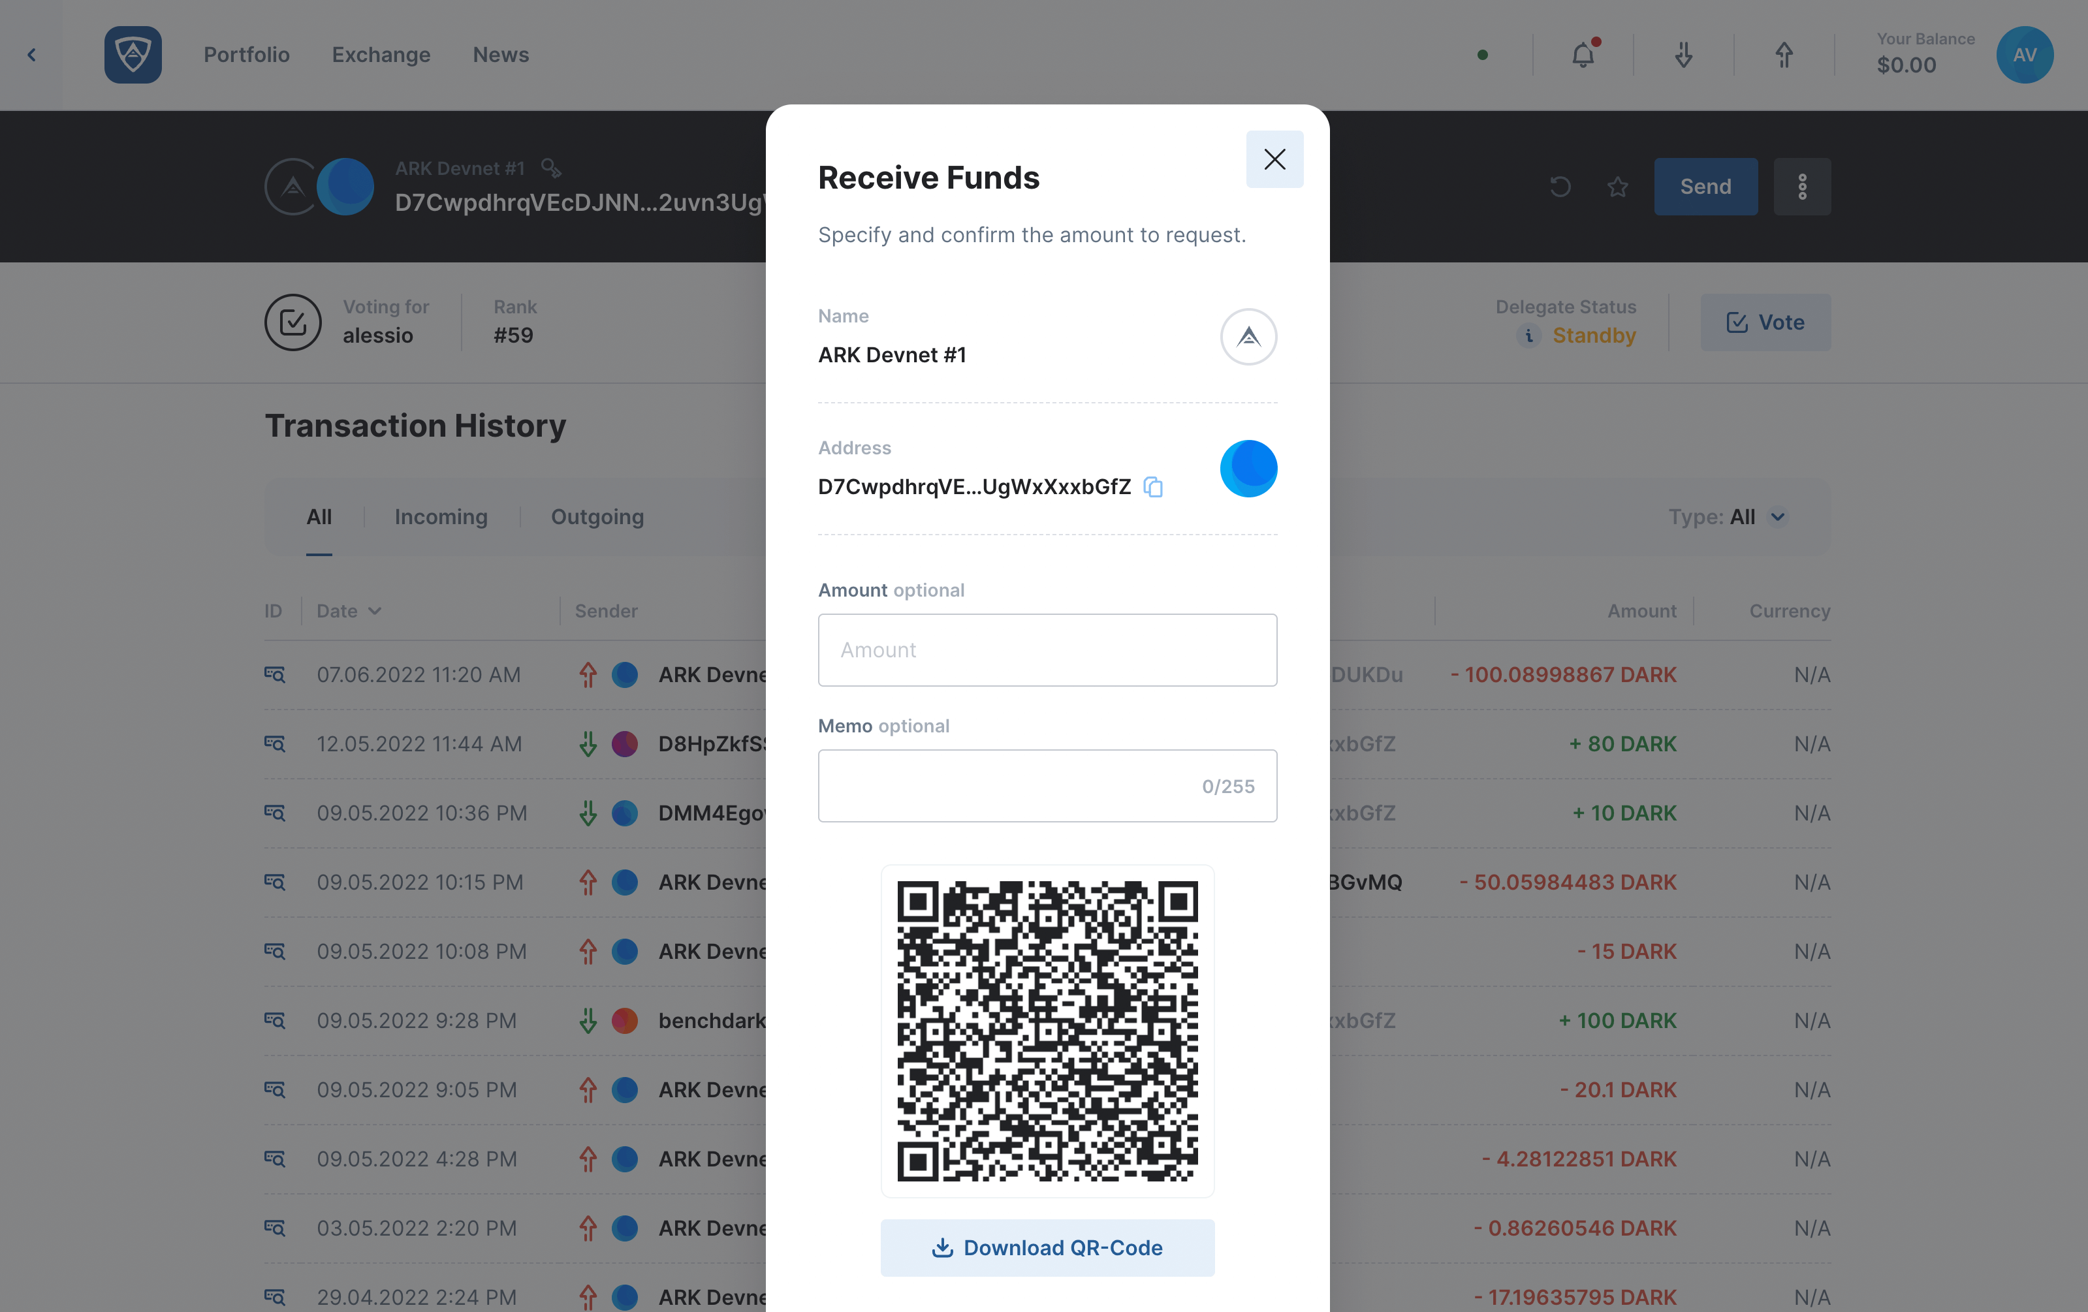This screenshot has height=1312, width=2088.
Task: Click the Memo input field
Action: pyautogui.click(x=1047, y=786)
